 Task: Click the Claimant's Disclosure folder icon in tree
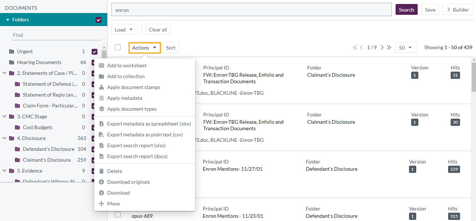click(x=17, y=160)
